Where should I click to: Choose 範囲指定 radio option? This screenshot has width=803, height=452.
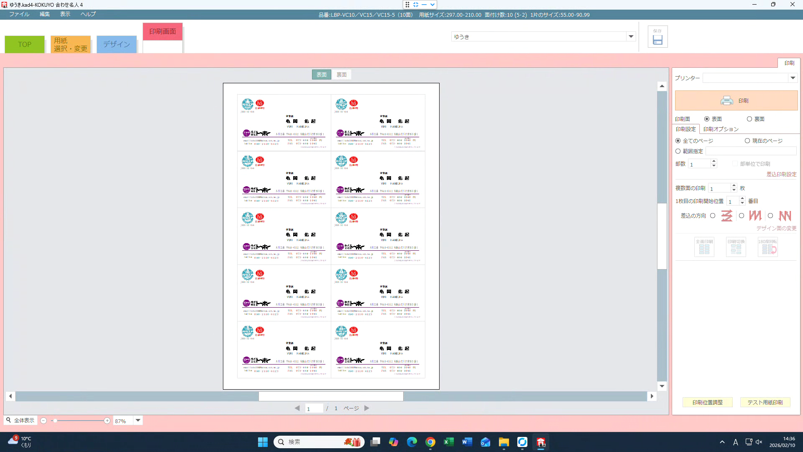pyautogui.click(x=678, y=152)
